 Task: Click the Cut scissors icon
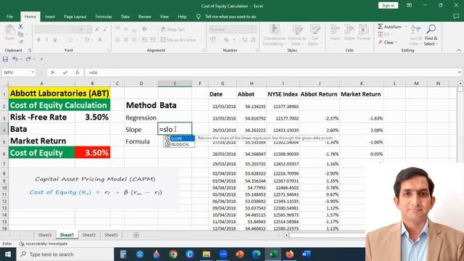20,27
